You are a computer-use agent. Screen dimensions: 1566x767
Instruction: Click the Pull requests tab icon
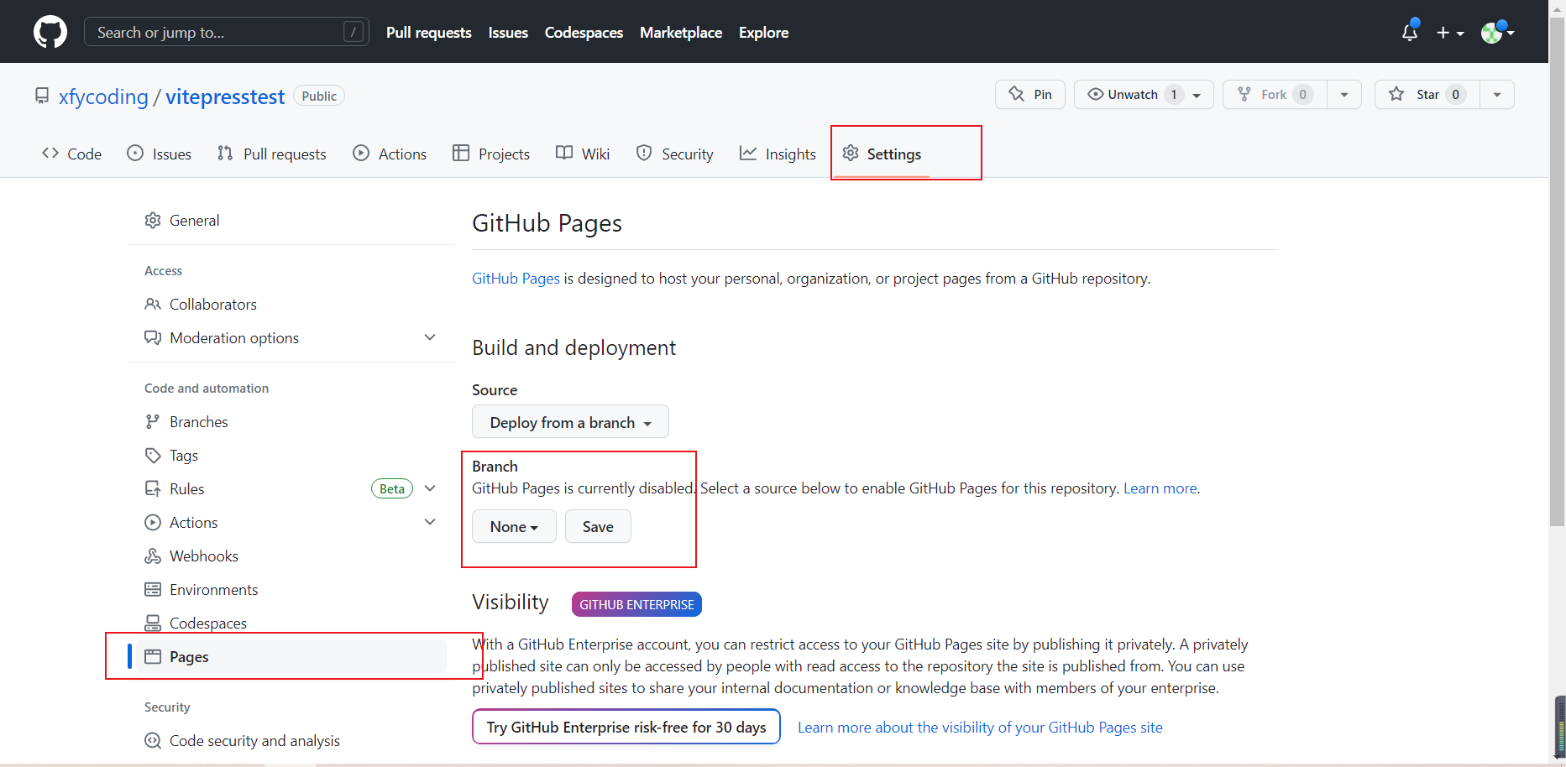(x=225, y=153)
